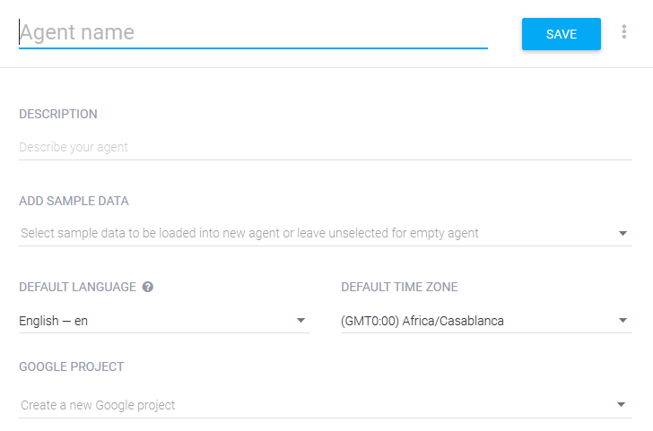Open the English — en language dropdown

[x=164, y=321]
